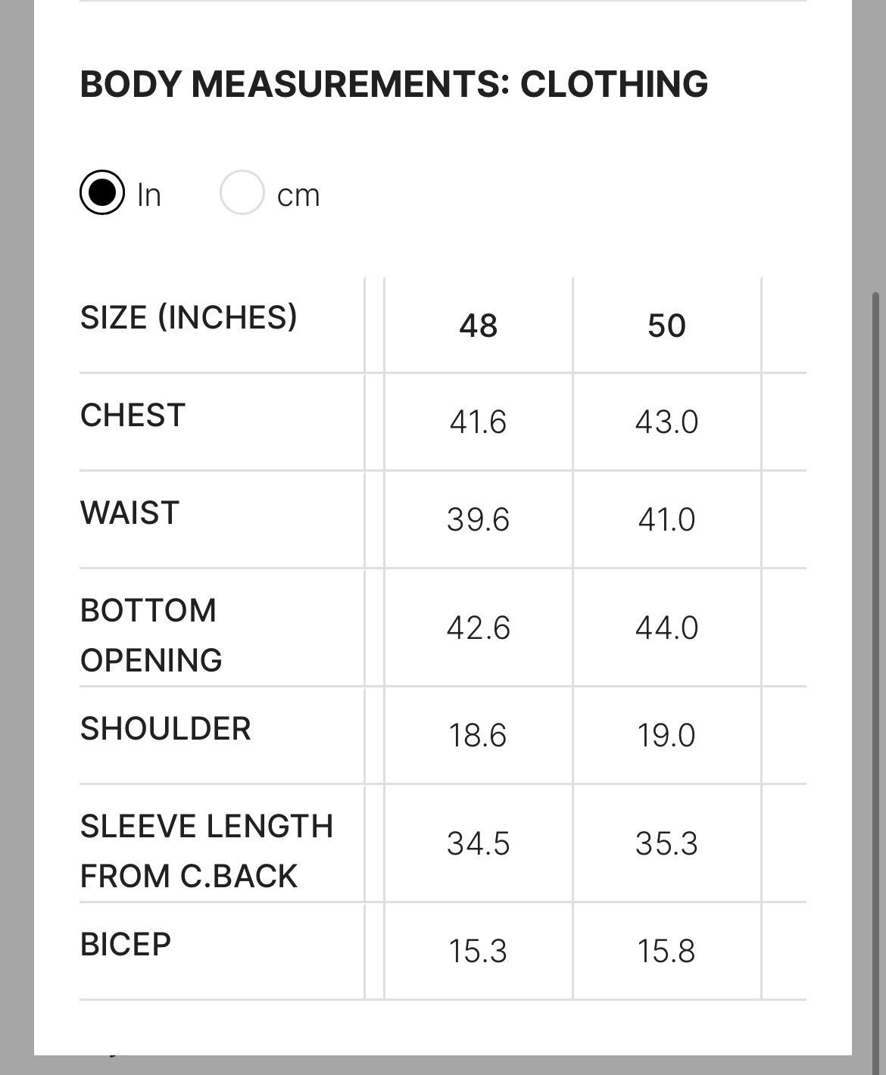Click the cm label text
Screen dimensions: 886x1075
pyautogui.click(x=298, y=196)
